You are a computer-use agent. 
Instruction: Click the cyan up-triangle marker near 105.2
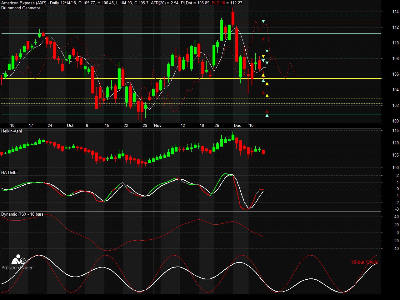[263, 81]
